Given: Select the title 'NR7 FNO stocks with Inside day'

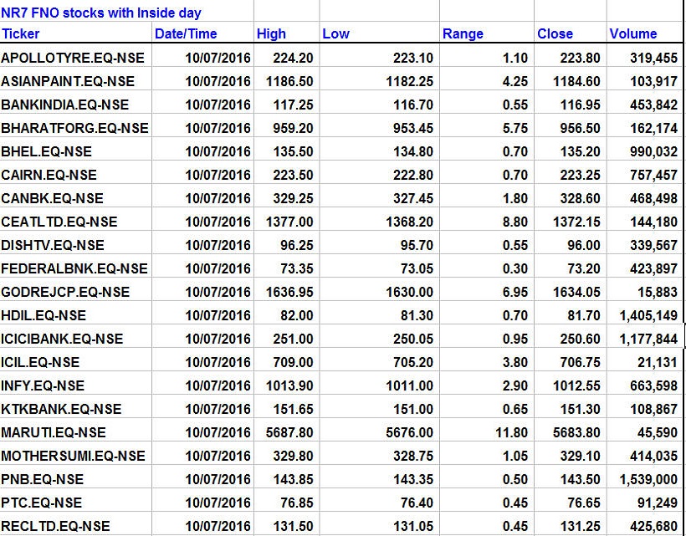Looking at the screenshot, I should click(101, 13).
